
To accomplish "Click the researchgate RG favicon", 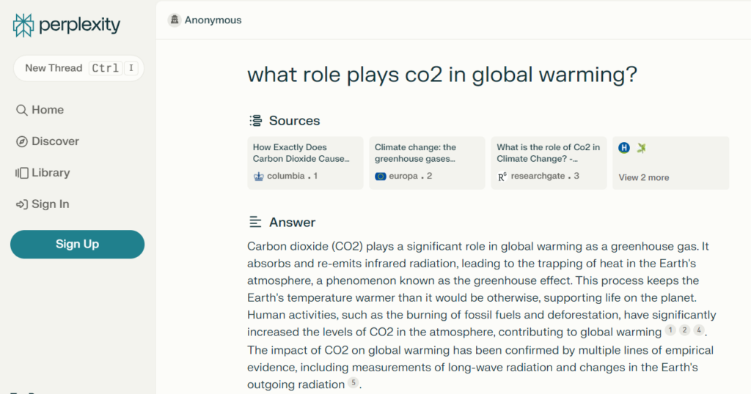I will tap(502, 176).
